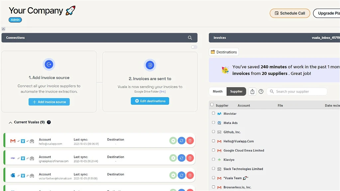
Task: Switch to the Supplier view tab
Action: 236,92
